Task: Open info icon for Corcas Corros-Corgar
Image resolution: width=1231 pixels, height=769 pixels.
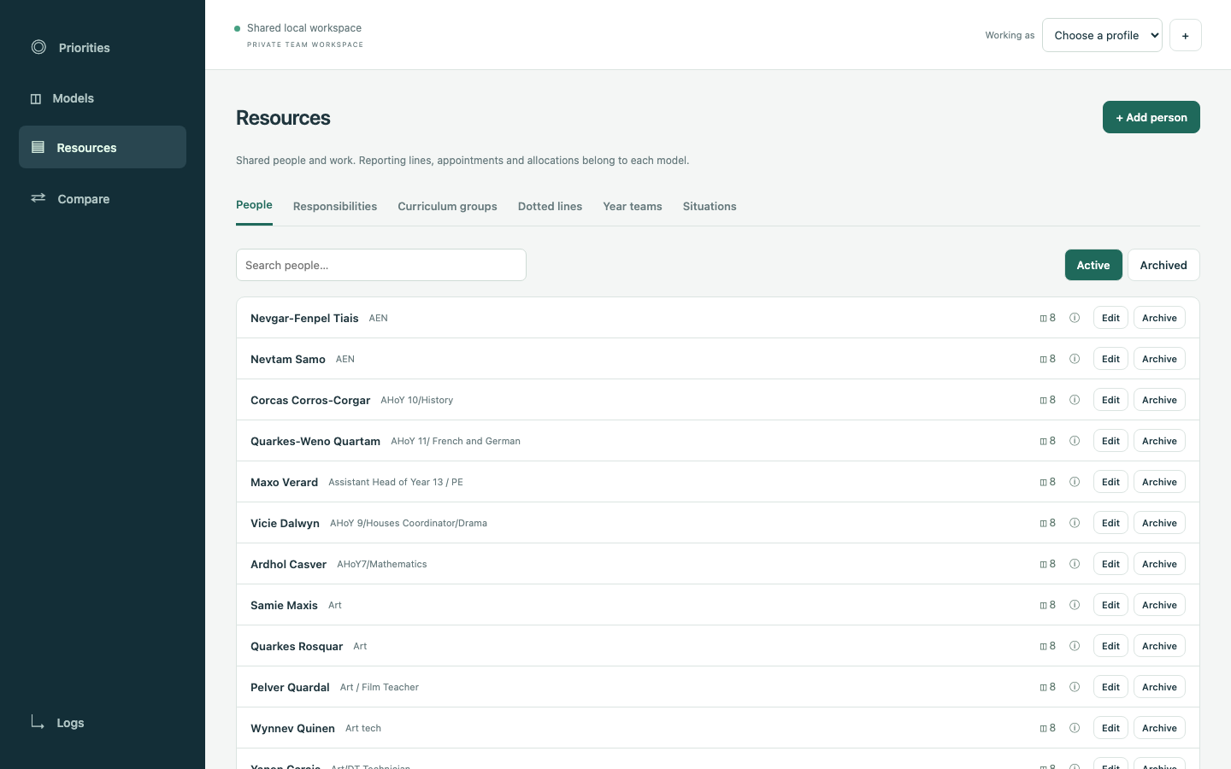Action: coord(1075,400)
